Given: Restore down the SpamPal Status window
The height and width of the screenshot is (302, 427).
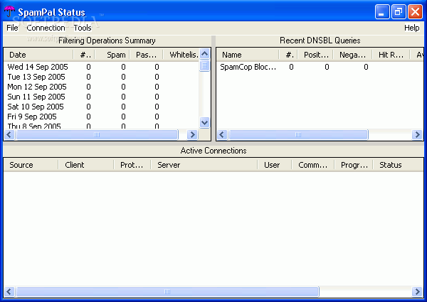Looking at the screenshot, I should (x=399, y=11).
